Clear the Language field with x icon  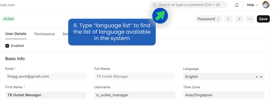tap(257, 77)
